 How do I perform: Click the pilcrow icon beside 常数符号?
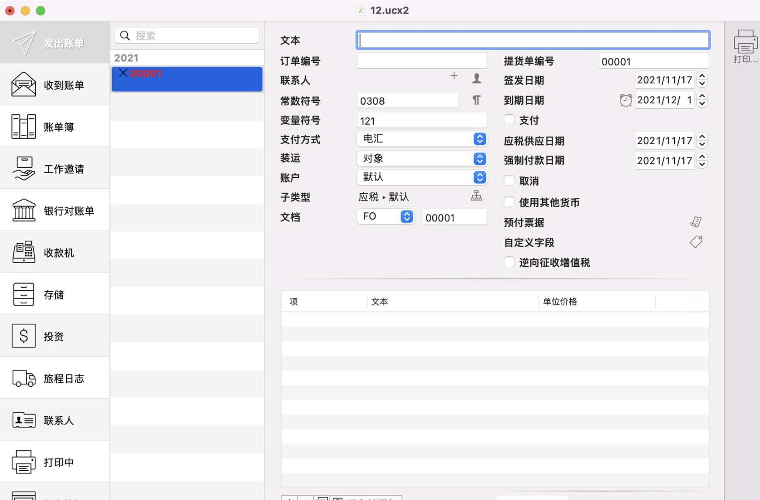(476, 100)
